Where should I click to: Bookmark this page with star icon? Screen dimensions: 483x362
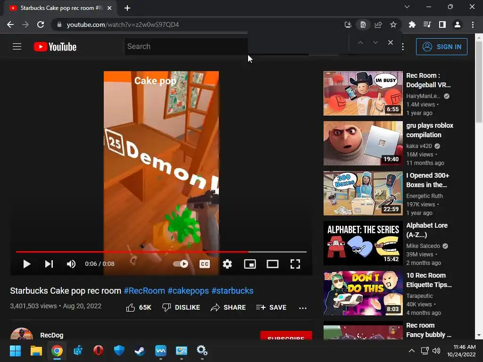[x=393, y=25]
